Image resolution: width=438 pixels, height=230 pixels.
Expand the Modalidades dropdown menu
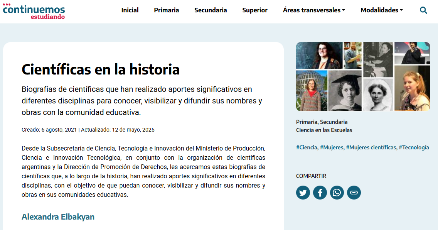382,10
